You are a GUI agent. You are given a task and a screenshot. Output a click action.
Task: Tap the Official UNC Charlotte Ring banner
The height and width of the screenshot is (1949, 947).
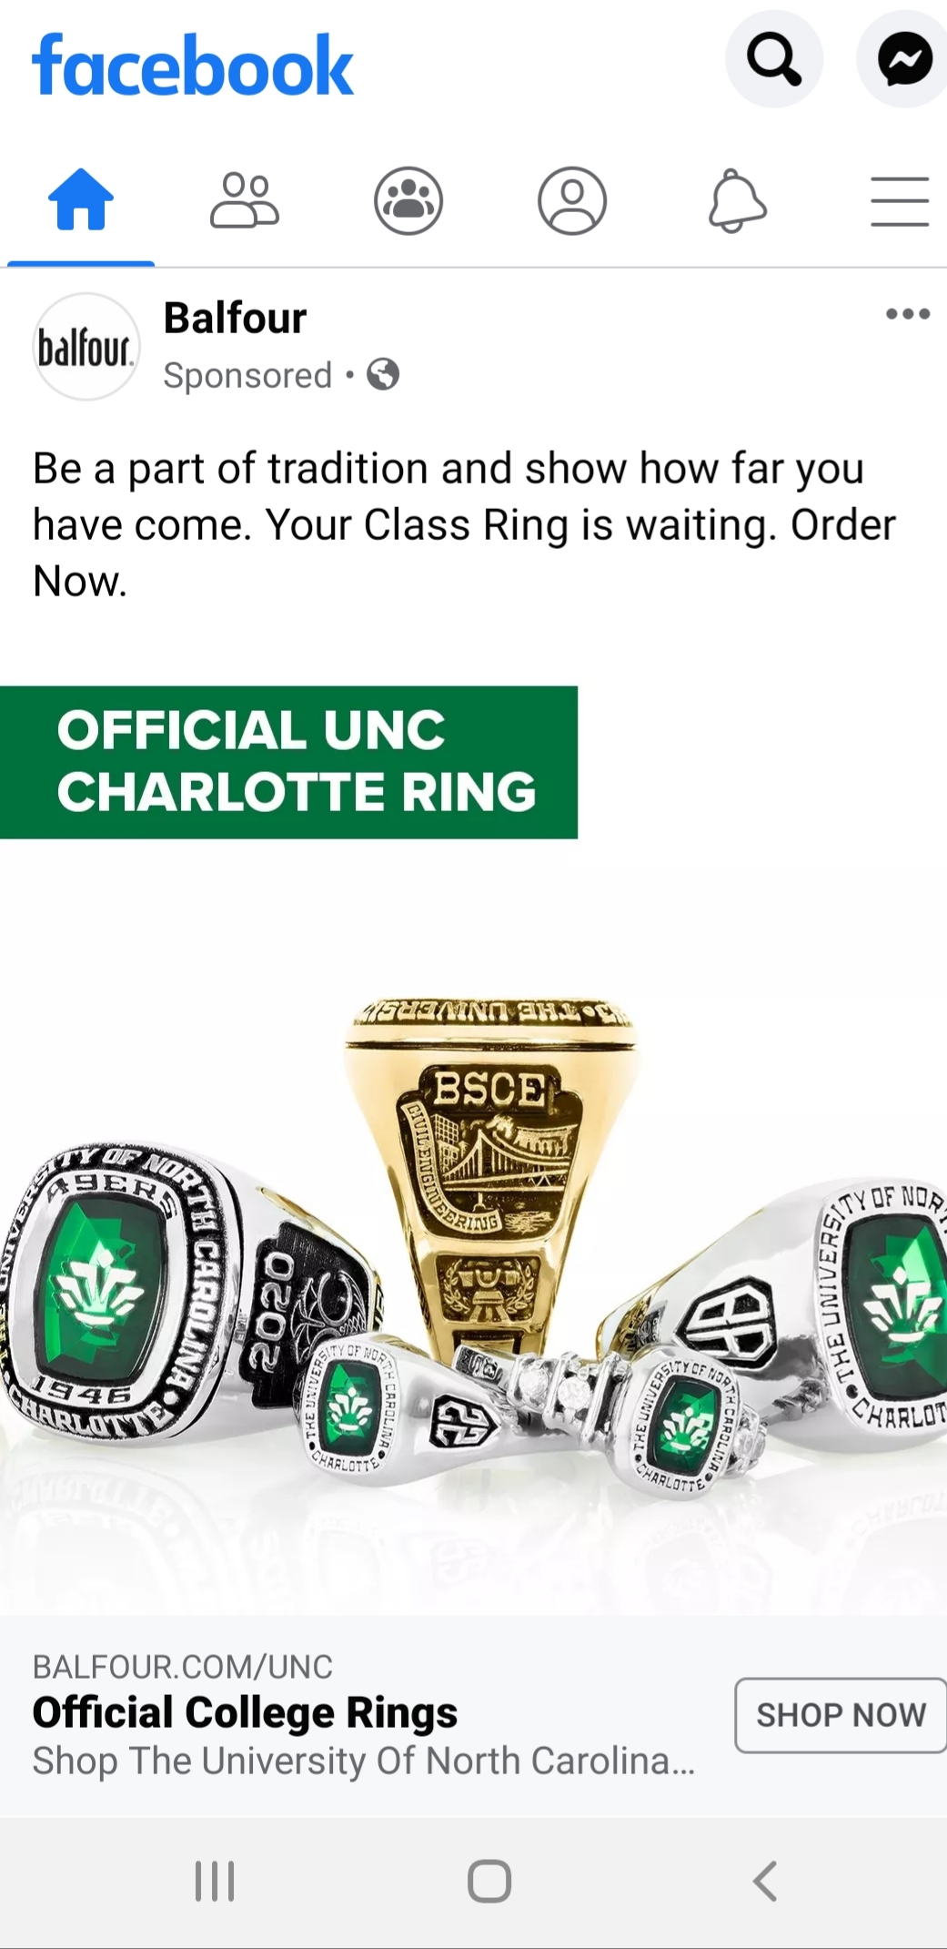point(288,762)
